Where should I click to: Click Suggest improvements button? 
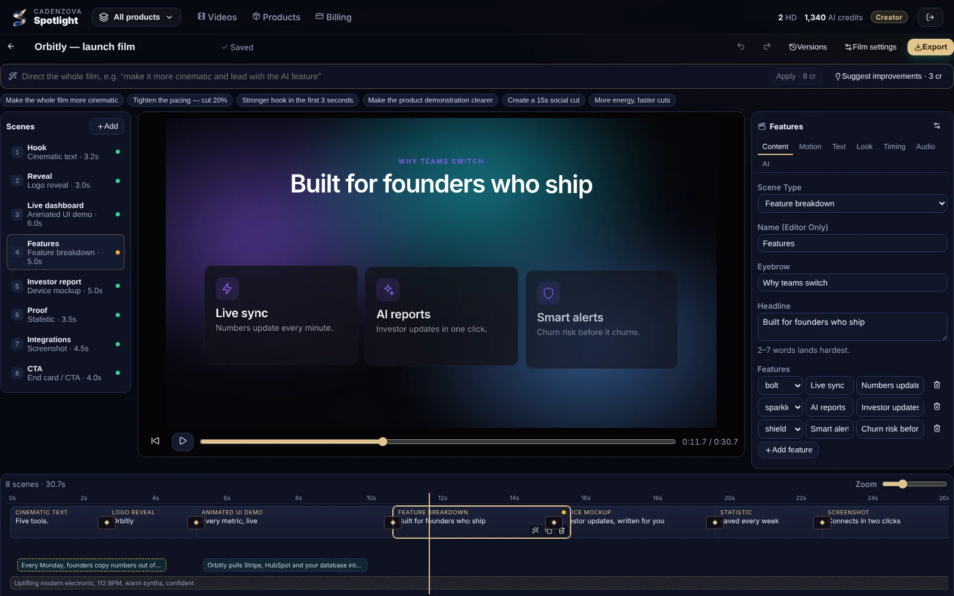[x=888, y=76]
